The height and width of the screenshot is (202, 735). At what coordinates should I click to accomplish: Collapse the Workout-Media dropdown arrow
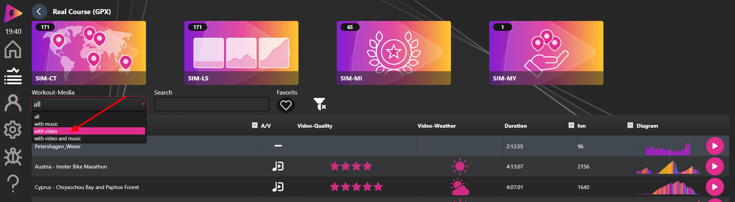[144, 104]
